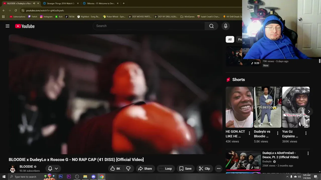Open Yus Gz Explains short thumbnail

tap(296, 107)
